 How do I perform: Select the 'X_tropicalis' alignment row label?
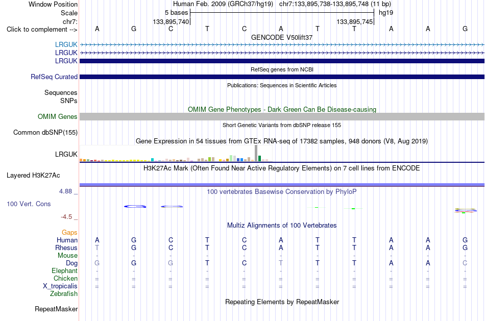[60, 286]
